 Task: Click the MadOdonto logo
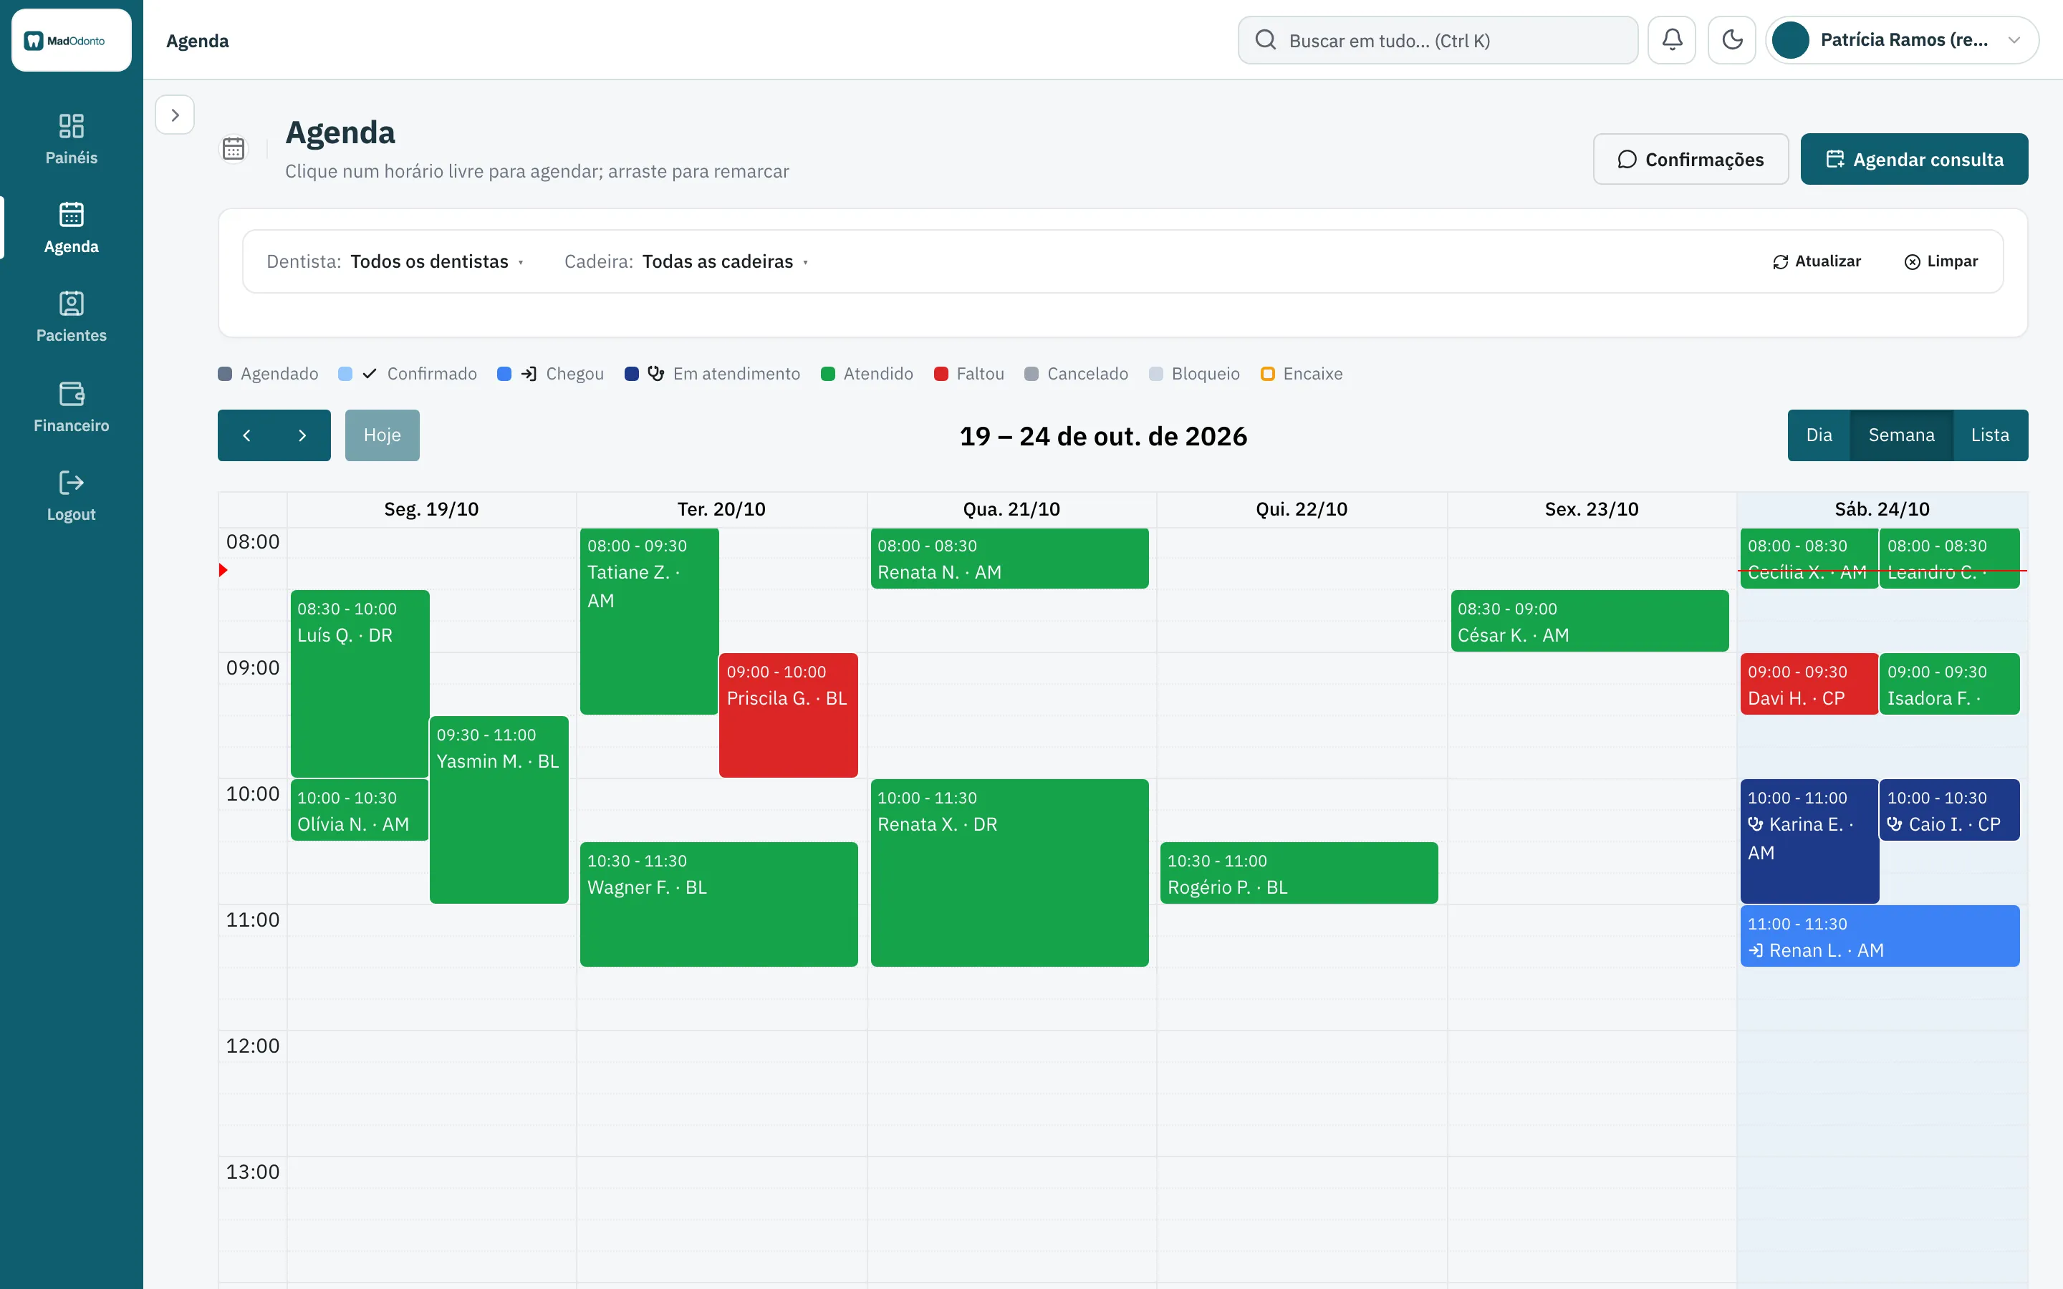(71, 40)
